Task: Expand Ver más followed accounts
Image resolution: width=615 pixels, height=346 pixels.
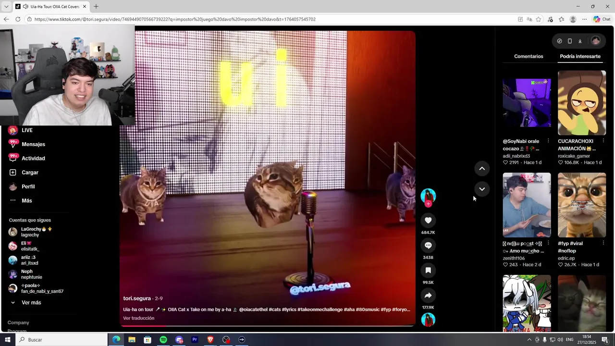Action: [31, 303]
